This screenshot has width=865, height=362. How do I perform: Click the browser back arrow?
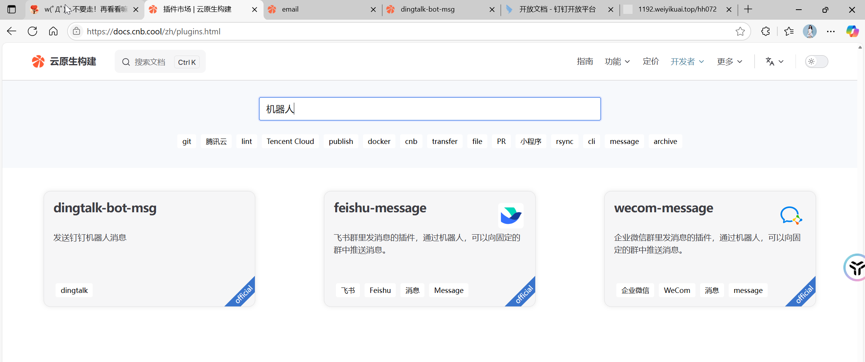(12, 31)
